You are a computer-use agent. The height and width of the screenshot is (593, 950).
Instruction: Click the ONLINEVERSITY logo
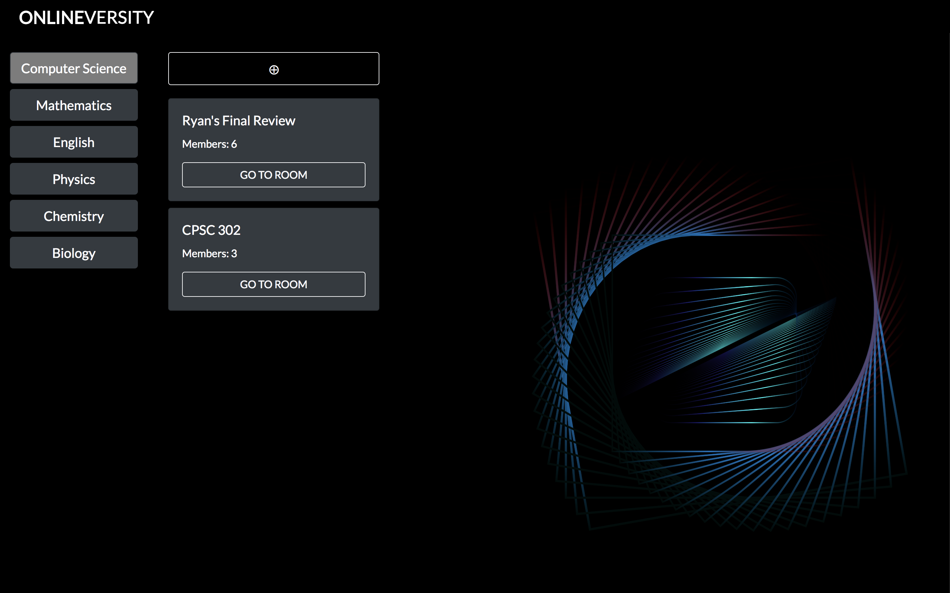pyautogui.click(x=86, y=18)
